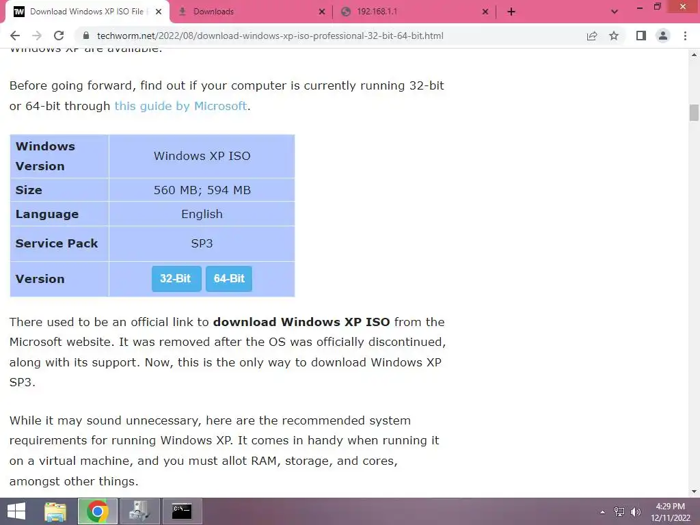Download the 32-Bit Windows XP ISO

pyautogui.click(x=176, y=279)
